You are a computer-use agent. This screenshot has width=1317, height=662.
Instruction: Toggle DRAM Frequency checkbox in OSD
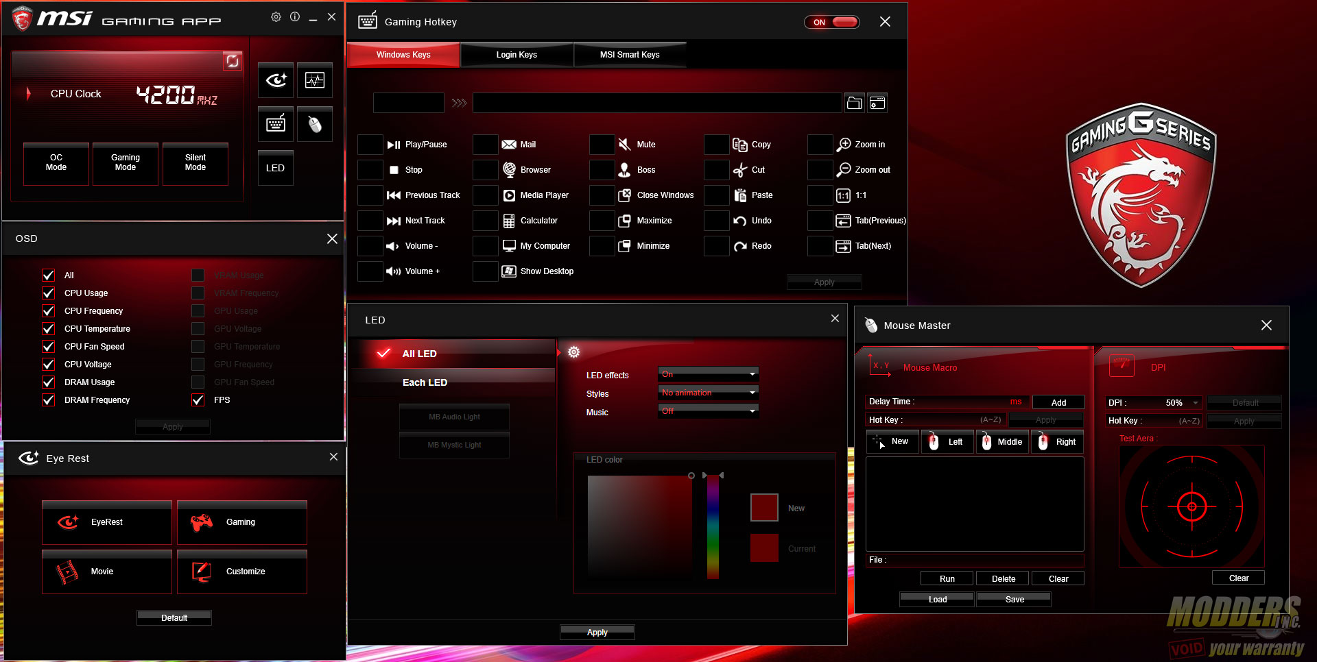49,400
